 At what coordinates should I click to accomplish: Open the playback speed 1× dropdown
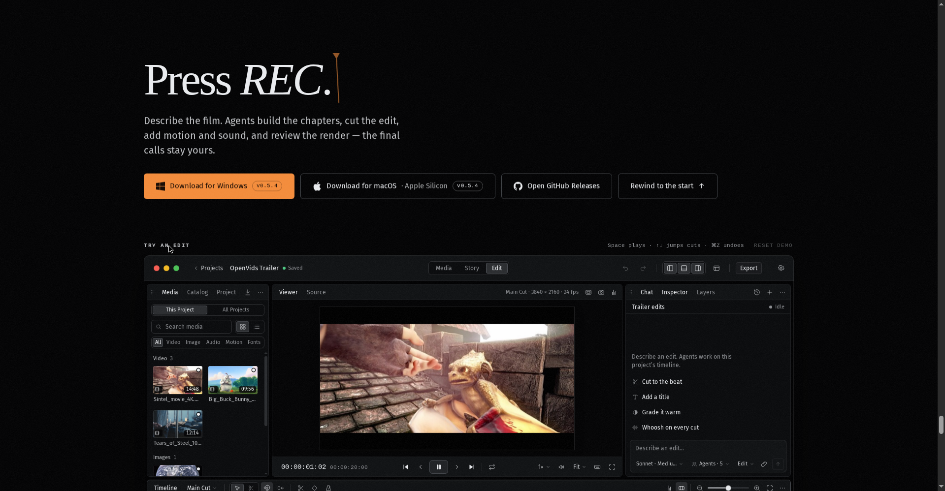[544, 467]
